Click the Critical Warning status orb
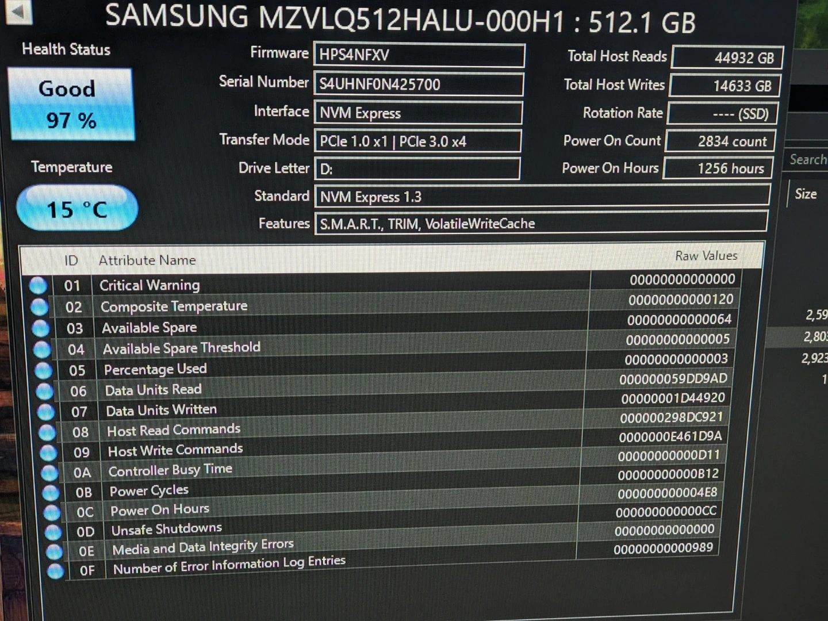828x621 pixels. tap(38, 286)
